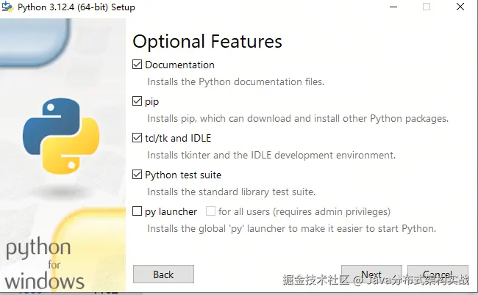Close the Python Setup window
Screen dimensions: 478x295
[460, 7]
